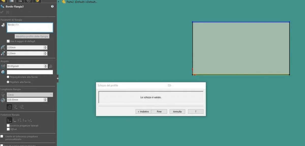
Task: Click Fine in Schizzo del profilo dialog
Action: [159, 112]
